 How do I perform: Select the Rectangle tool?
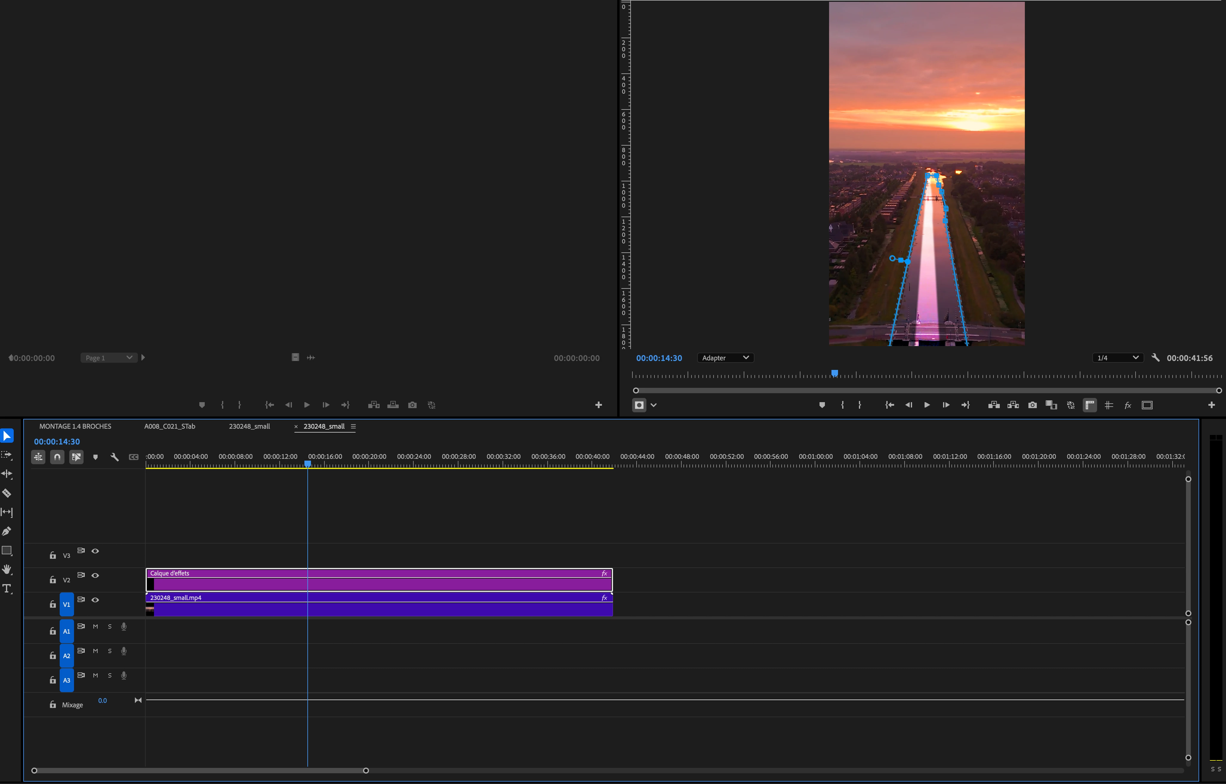coord(7,550)
